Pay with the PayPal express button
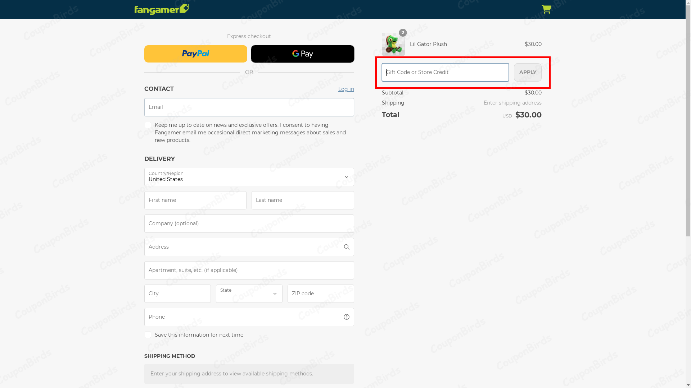 click(x=196, y=54)
